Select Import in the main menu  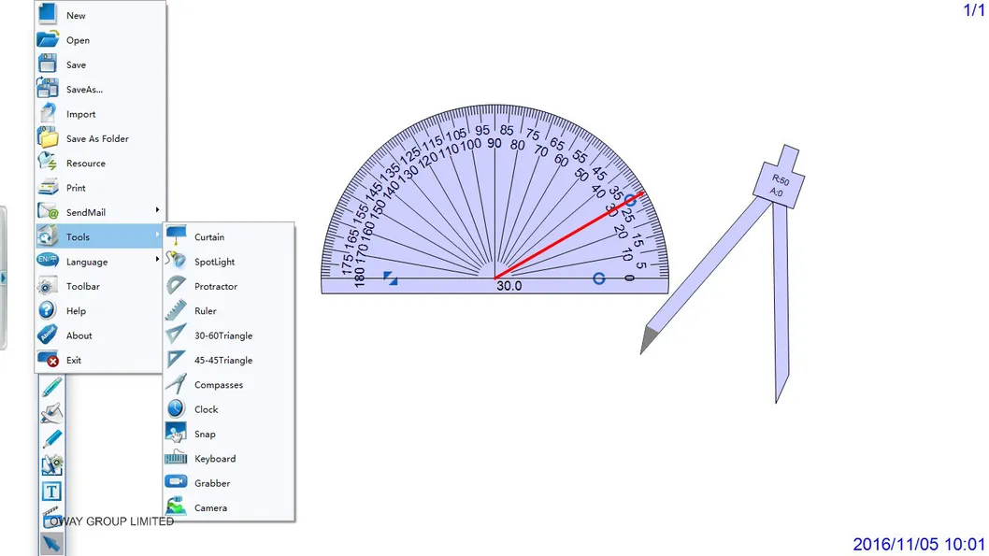pos(80,114)
